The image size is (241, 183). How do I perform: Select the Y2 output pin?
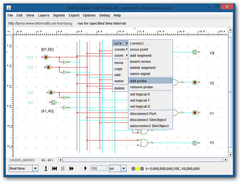point(195,82)
